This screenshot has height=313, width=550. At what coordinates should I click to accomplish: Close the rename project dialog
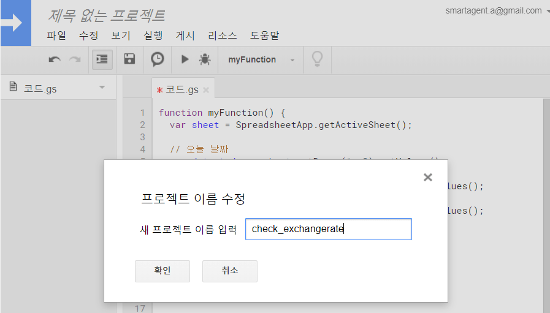[x=428, y=177]
